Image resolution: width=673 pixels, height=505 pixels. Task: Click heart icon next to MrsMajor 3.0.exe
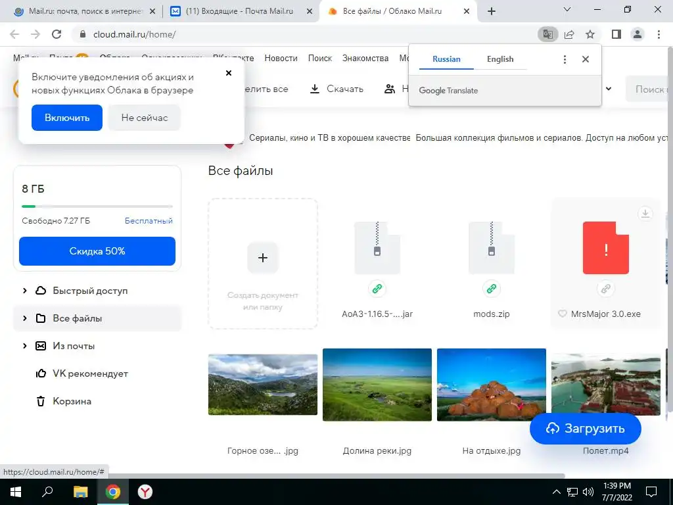pos(563,314)
